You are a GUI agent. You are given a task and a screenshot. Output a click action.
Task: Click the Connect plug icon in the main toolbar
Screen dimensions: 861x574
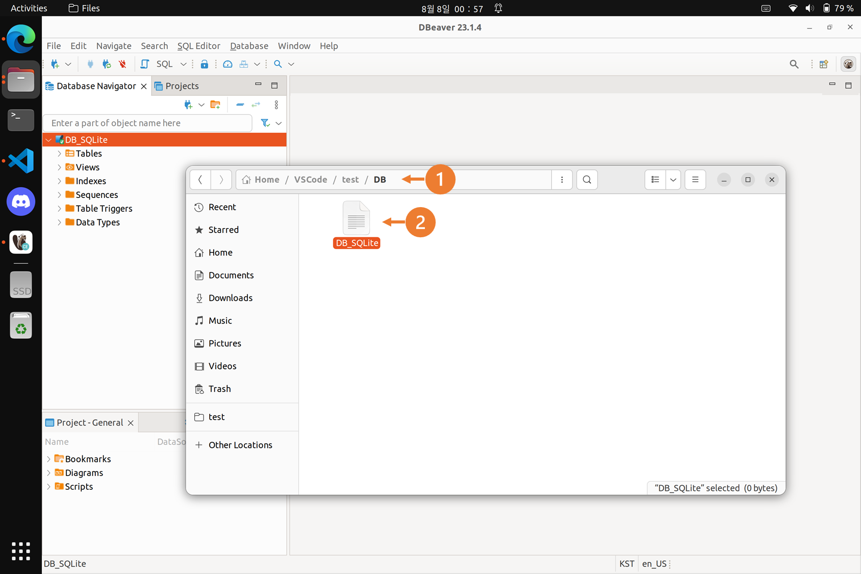pos(90,64)
